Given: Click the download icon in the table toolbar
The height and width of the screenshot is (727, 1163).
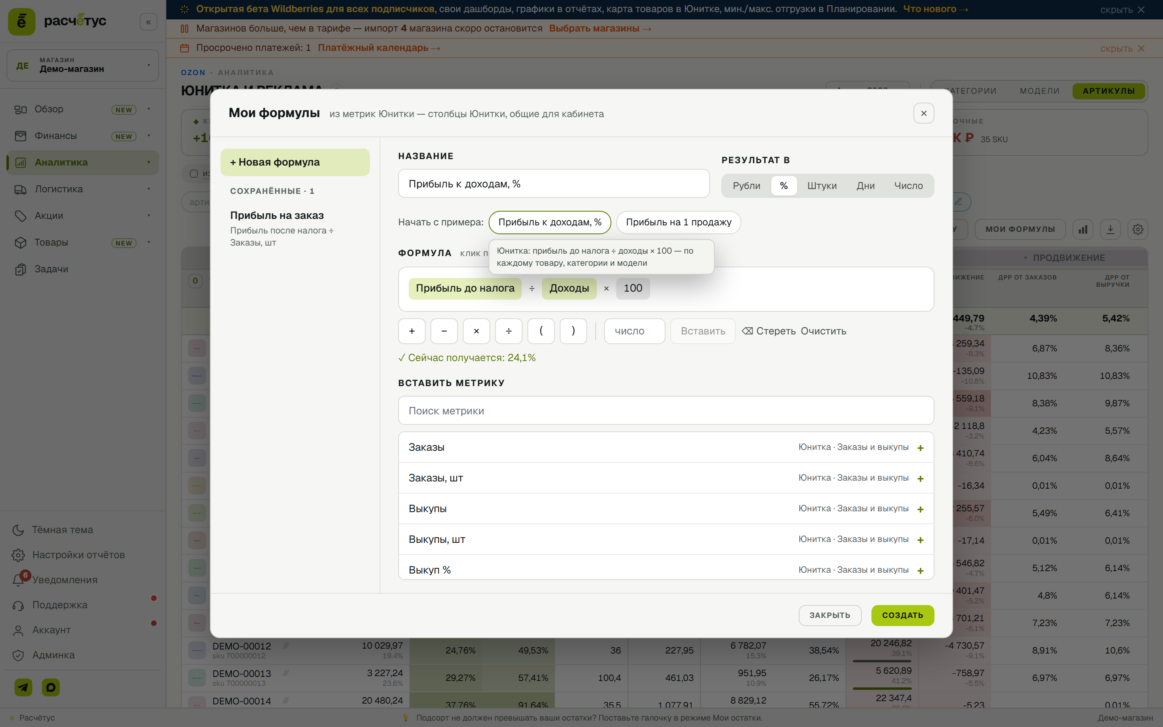Looking at the screenshot, I should 1110,229.
